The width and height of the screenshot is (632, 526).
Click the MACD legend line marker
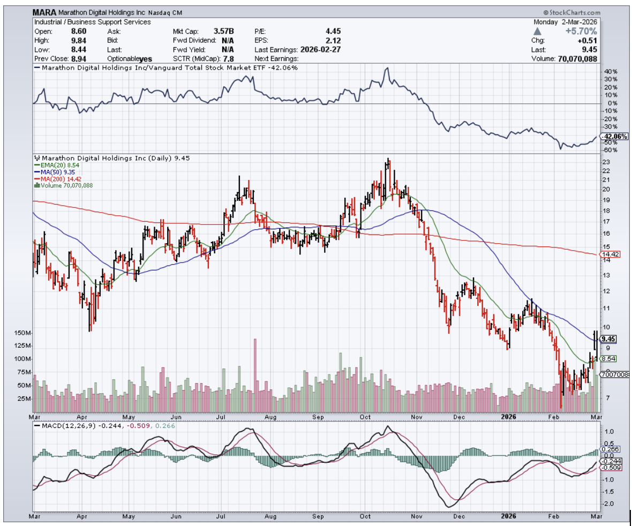pyautogui.click(x=37, y=425)
